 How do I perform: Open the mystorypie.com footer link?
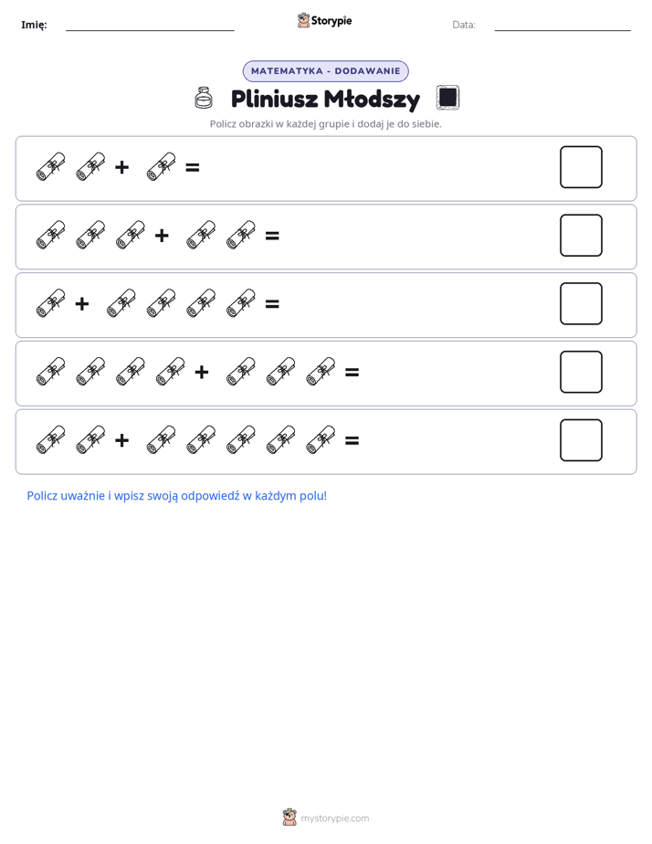[334, 818]
